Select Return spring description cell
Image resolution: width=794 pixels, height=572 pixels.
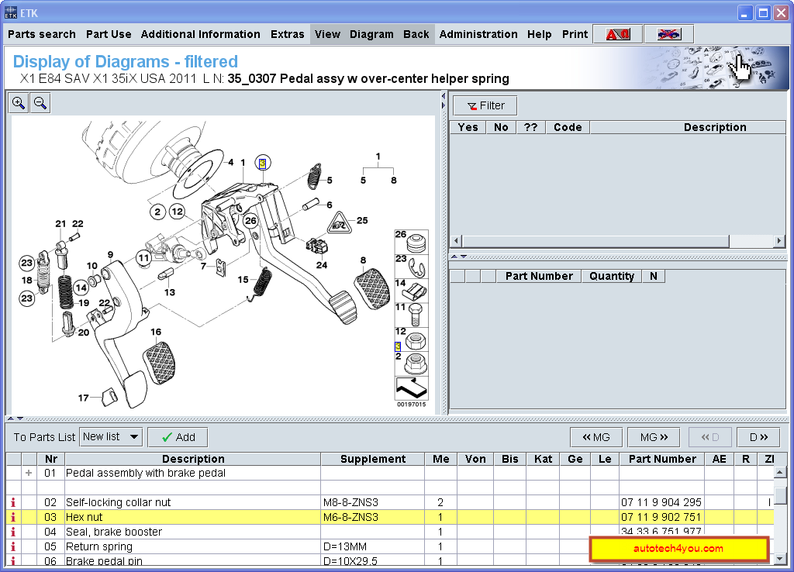pyautogui.click(x=193, y=546)
